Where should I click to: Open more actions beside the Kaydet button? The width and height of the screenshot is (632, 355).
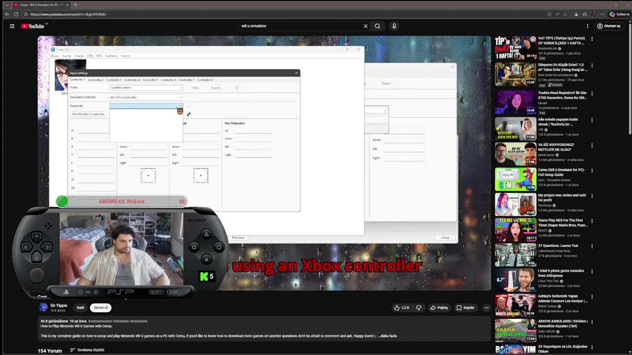coord(486,308)
